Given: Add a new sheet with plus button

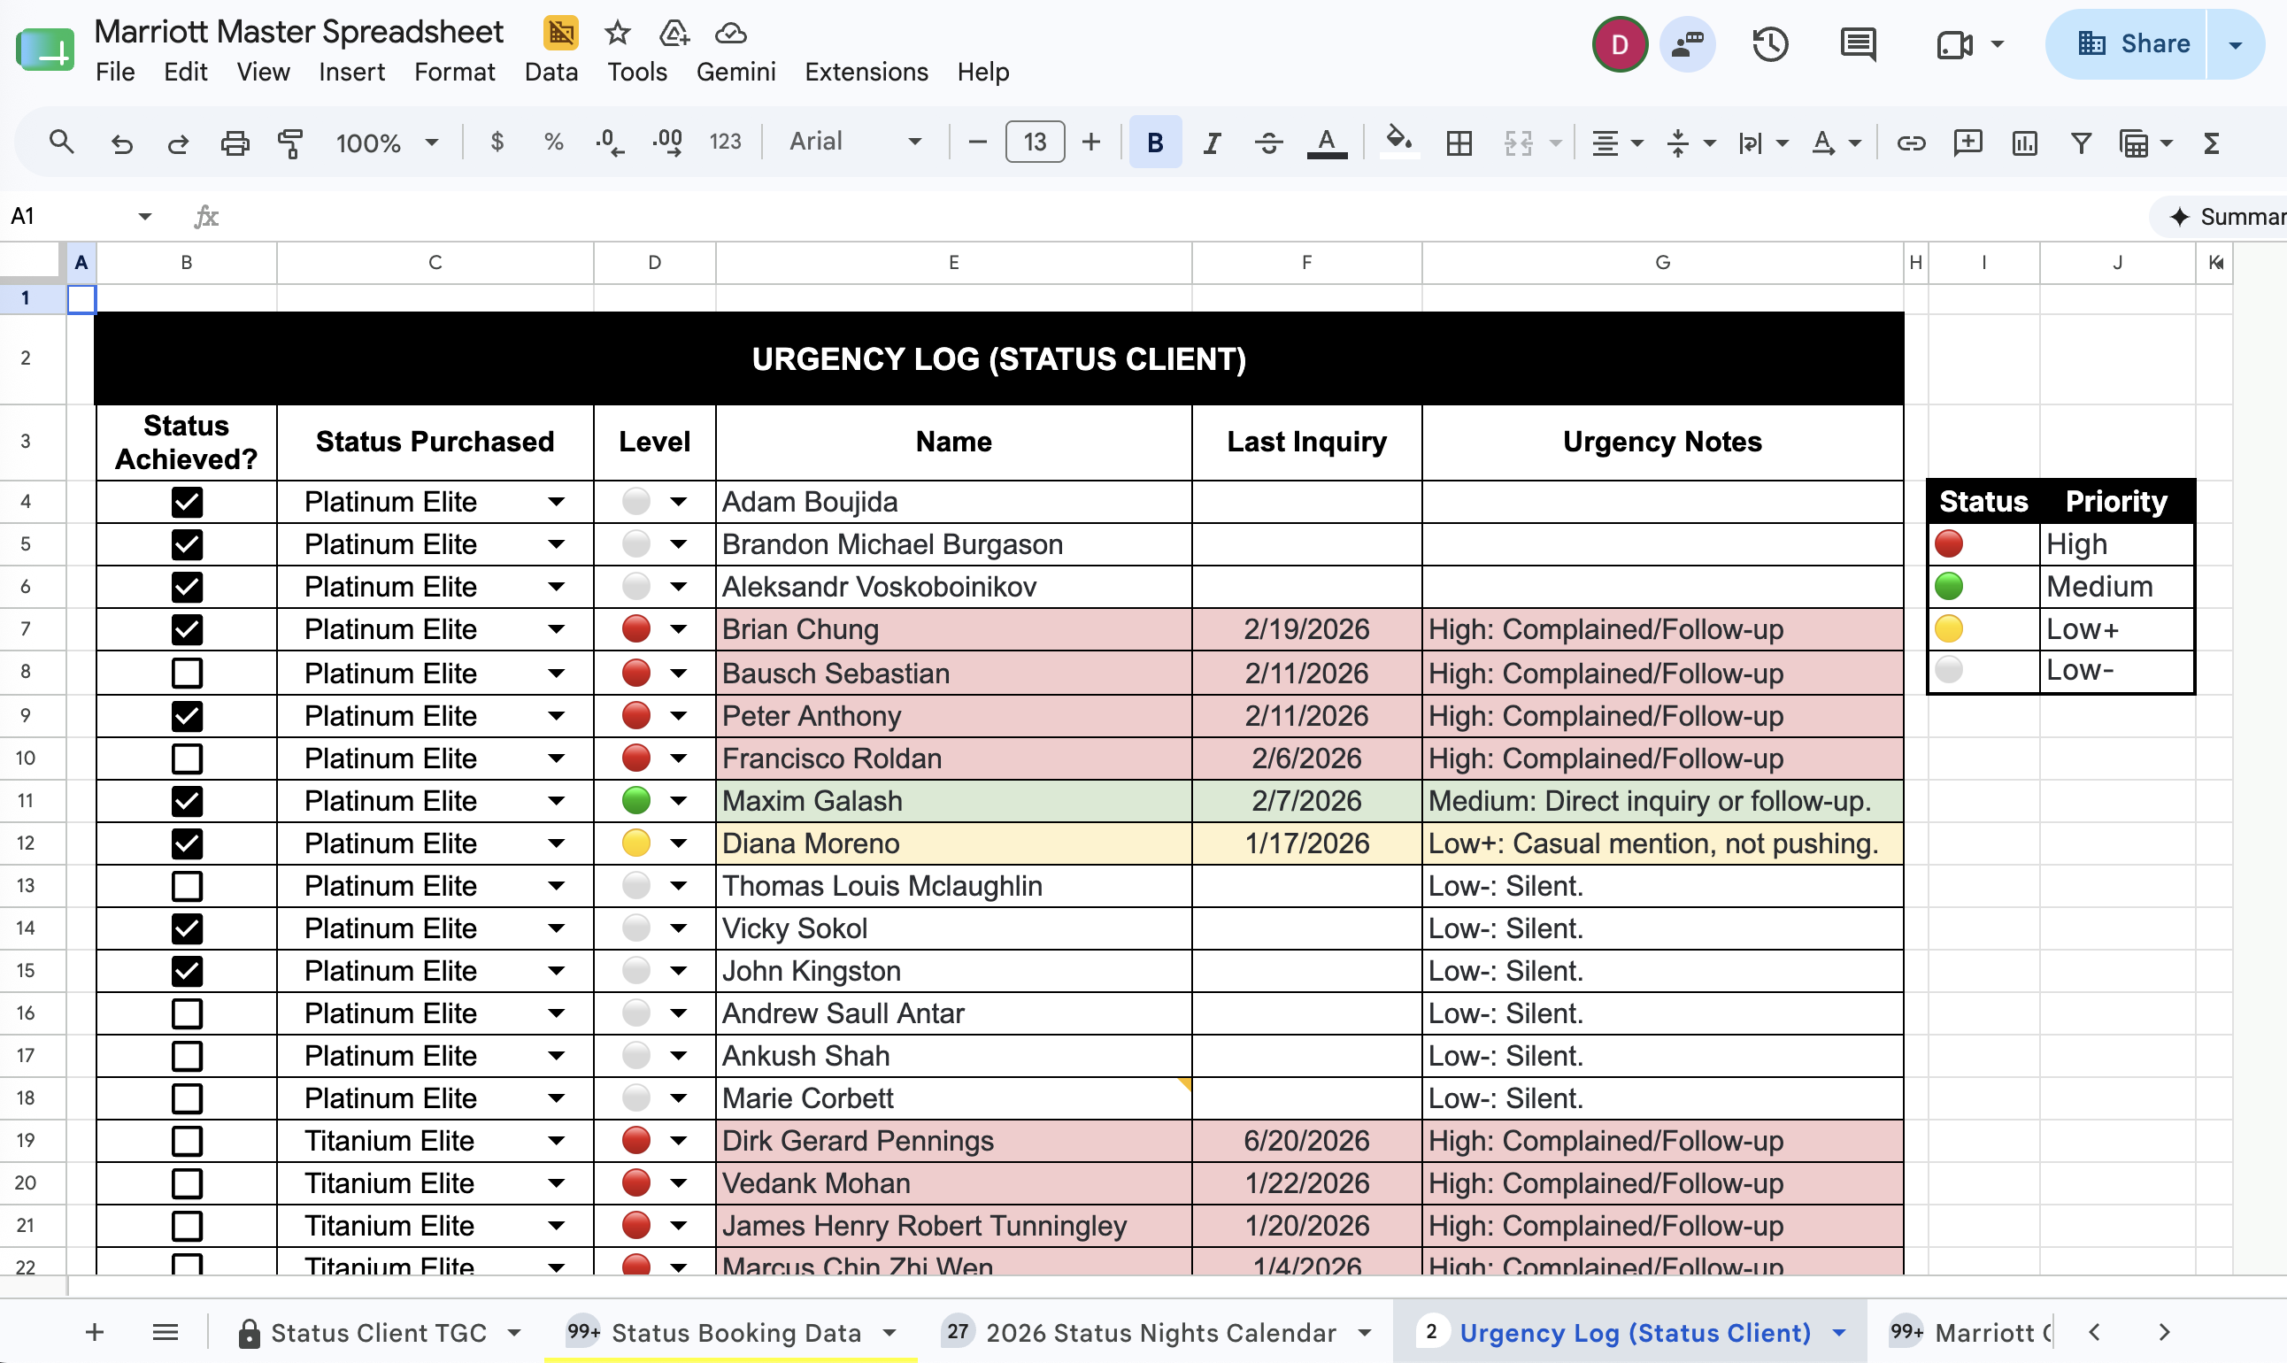Looking at the screenshot, I should (x=94, y=1332).
